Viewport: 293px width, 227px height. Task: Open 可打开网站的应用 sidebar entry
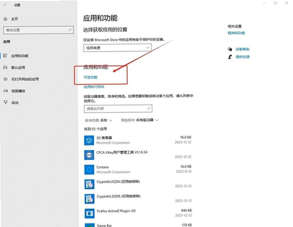25,79
